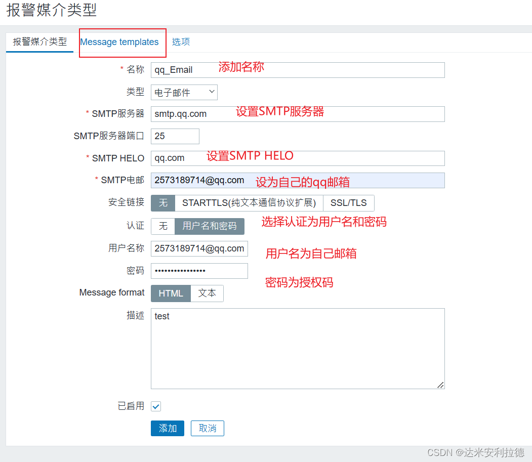Image resolution: width=532 pixels, height=462 pixels.
Task: Click the 描述 text area containing test
Action: click(298, 348)
